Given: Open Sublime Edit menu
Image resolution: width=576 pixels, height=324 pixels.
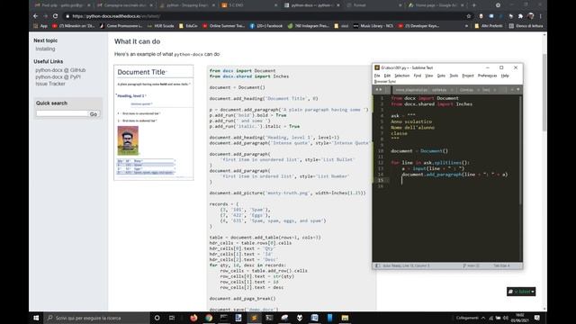Looking at the screenshot, I should (x=387, y=76).
